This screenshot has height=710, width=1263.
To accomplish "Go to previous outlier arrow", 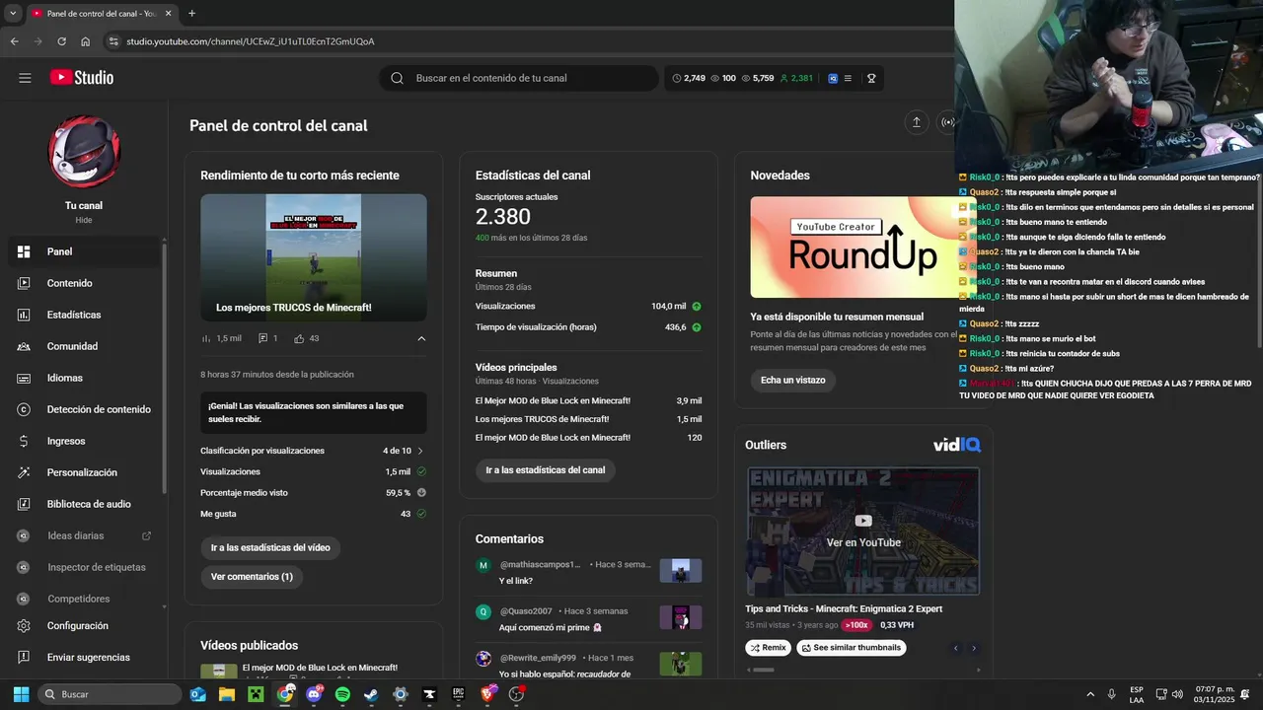I will (956, 648).
